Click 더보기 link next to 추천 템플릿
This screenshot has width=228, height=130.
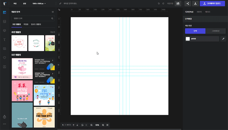pyautogui.click(x=52, y=32)
